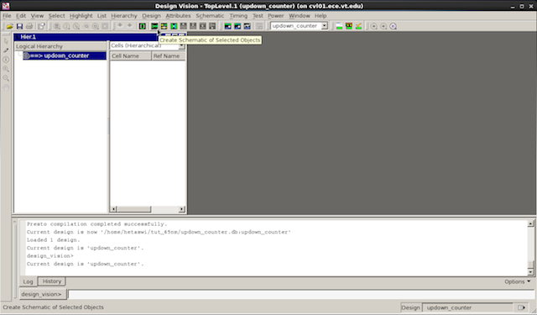Click the third blue-black toolbar icon before the design dropdown

click(x=247, y=26)
